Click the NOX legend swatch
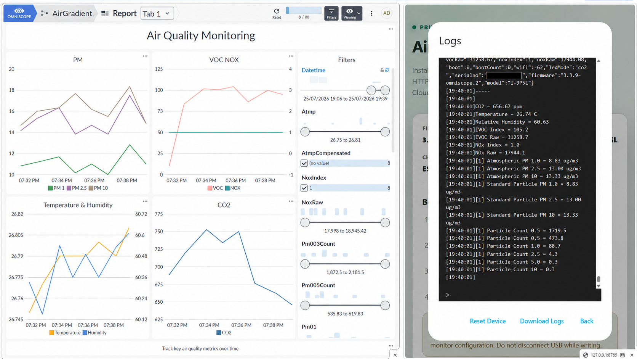The height and width of the screenshot is (359, 637). pyautogui.click(x=227, y=188)
